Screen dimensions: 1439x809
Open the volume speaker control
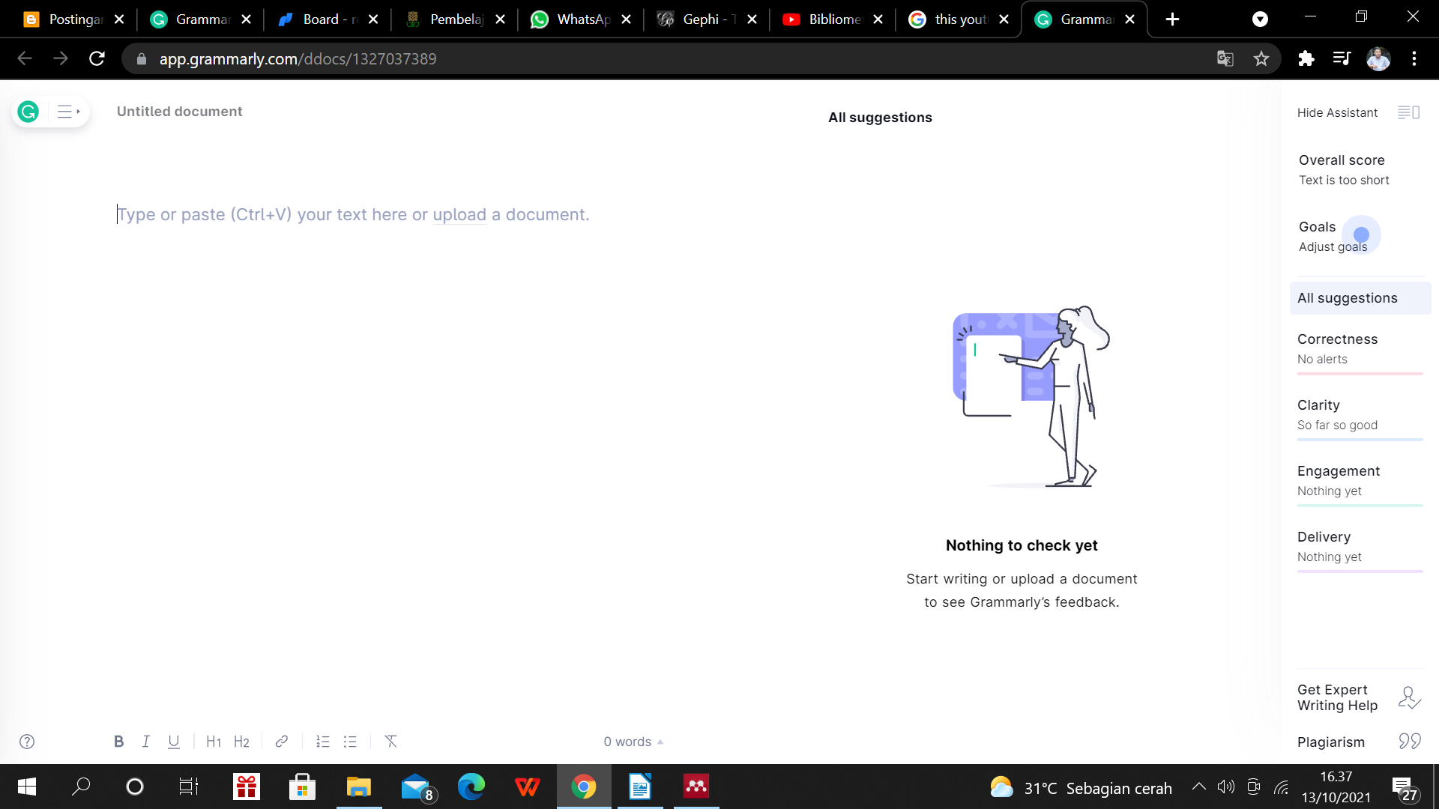point(1226,787)
